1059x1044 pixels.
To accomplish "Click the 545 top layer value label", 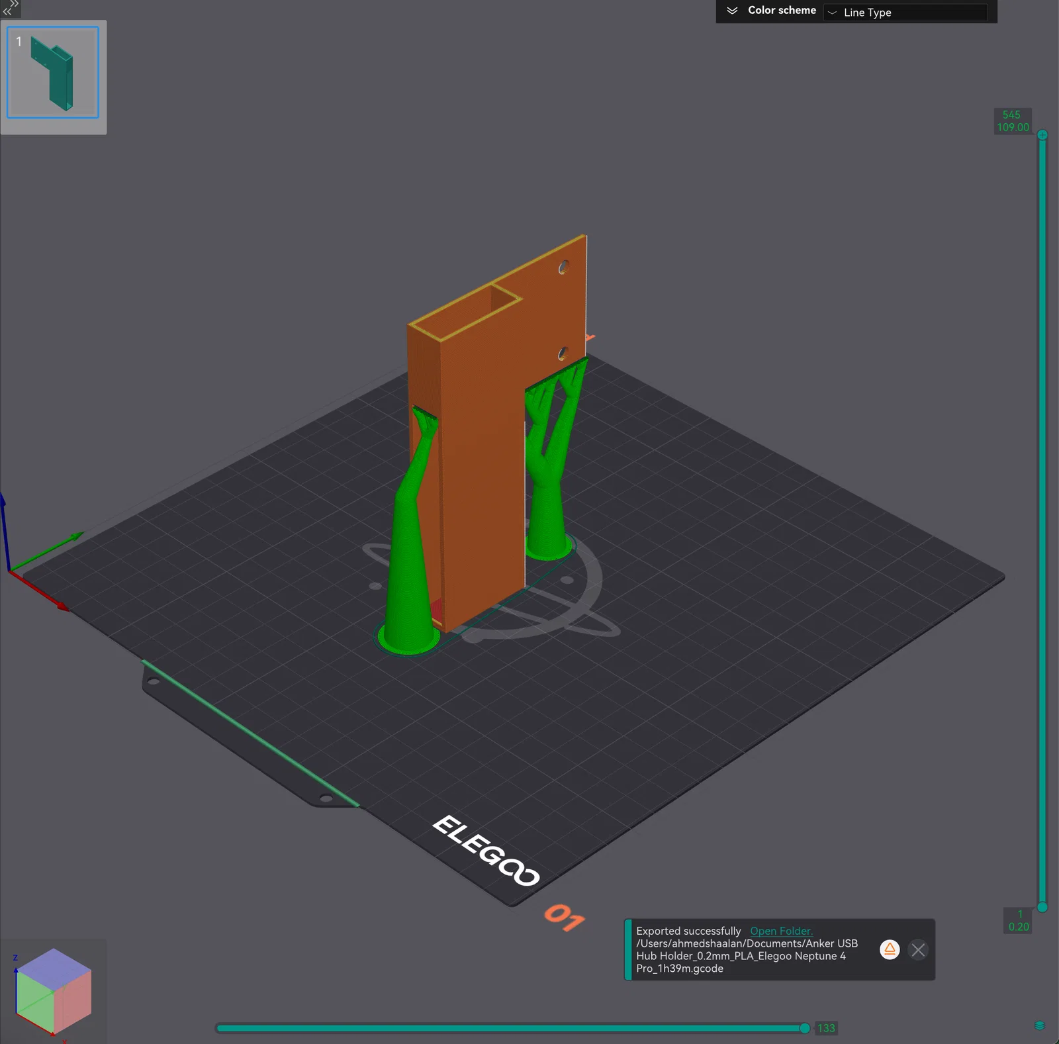I will click(1011, 115).
